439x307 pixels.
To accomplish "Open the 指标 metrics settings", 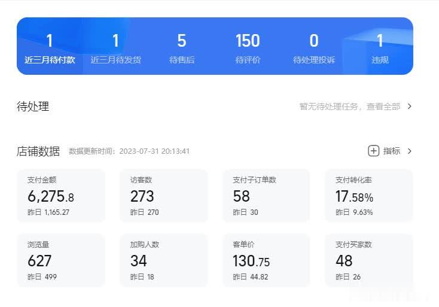I will tap(392, 151).
